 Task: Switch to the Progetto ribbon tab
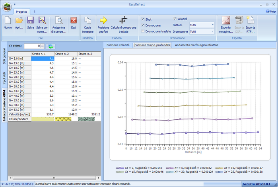[x=21, y=12]
